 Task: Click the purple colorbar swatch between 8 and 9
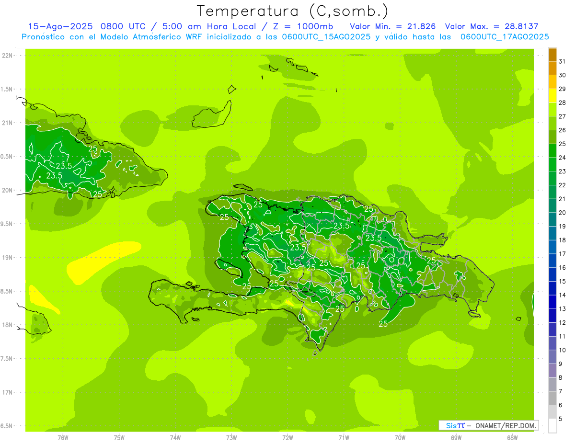tap(552, 371)
